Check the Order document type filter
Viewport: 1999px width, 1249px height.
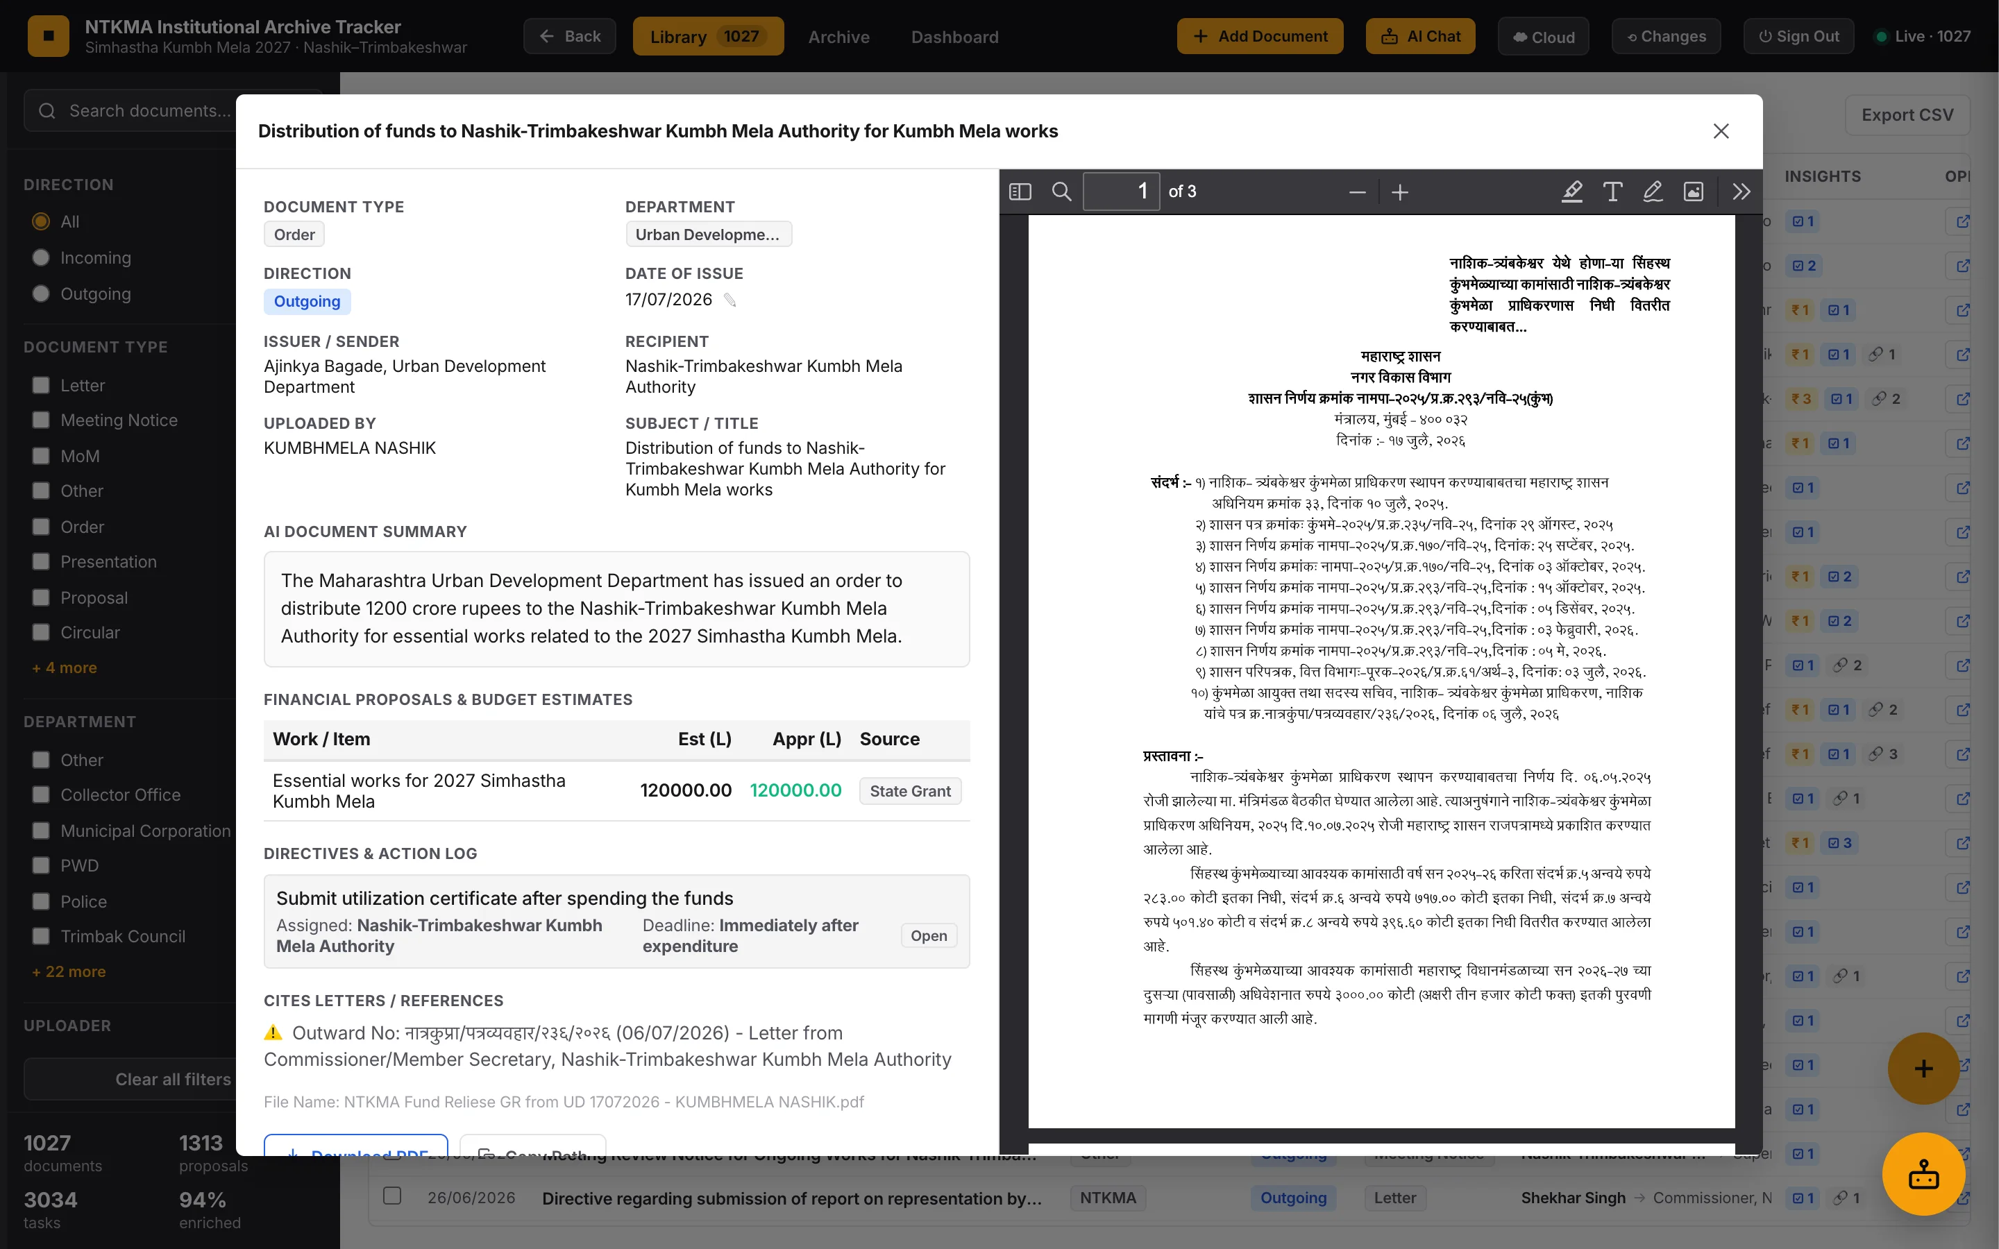pyautogui.click(x=40, y=526)
